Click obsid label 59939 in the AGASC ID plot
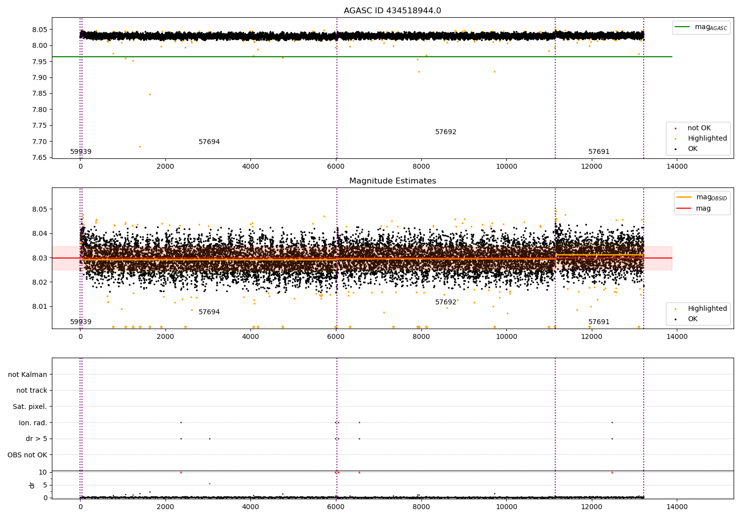Viewport: 741px width, 518px height. (x=81, y=152)
